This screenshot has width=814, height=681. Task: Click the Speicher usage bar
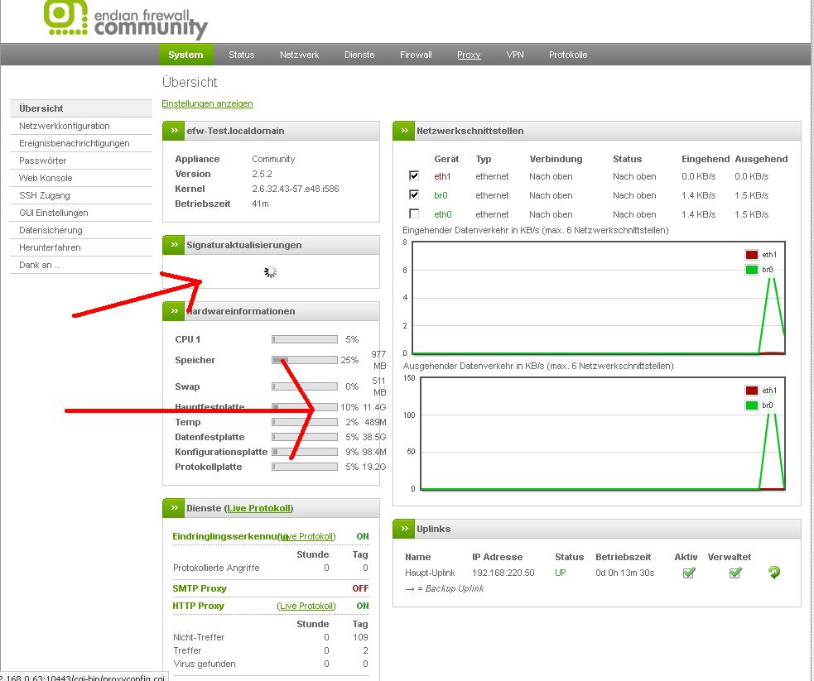point(305,360)
